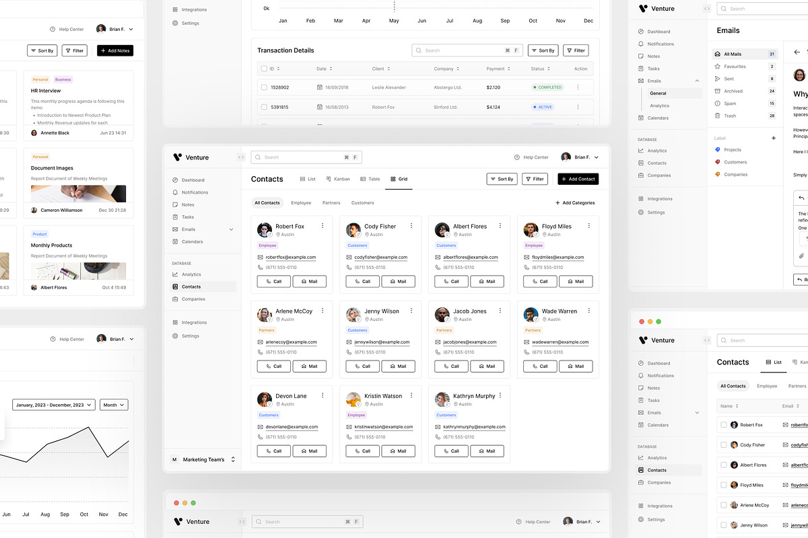The image size is (808, 538).
Task: Open Brian F. account menu in center window
Action: coord(580,157)
